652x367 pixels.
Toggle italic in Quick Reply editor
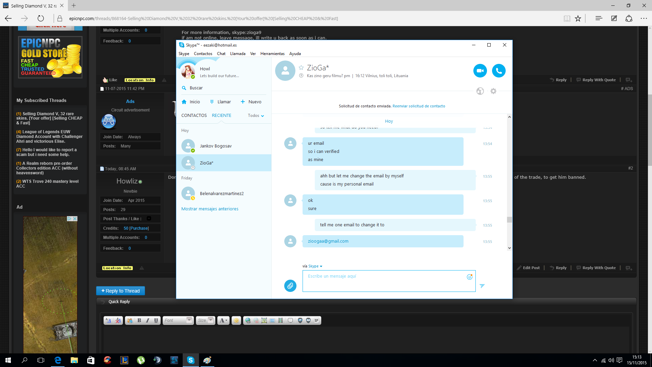point(148,320)
